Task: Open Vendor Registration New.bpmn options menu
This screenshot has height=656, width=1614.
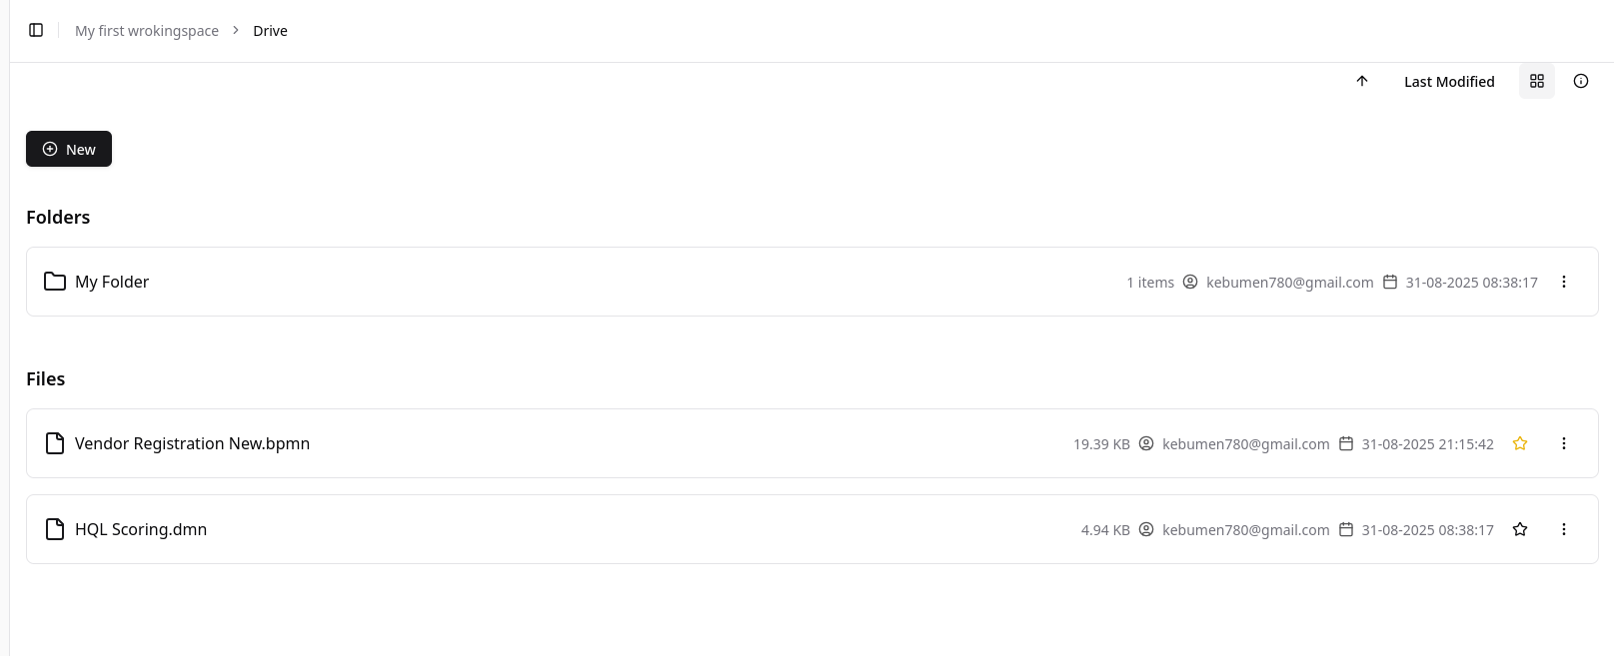Action: click(1564, 443)
